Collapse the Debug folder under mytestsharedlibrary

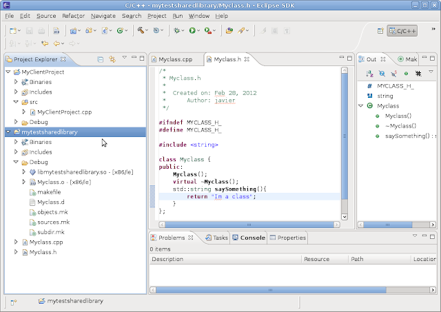point(16,162)
